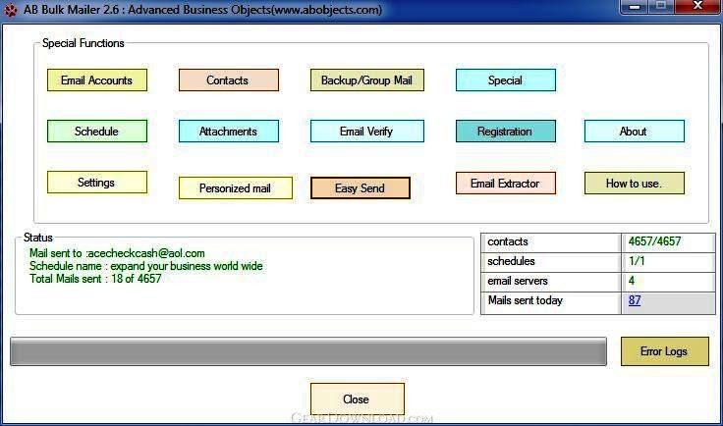Start Easy Send
Screen dimensions: 723x426
point(361,188)
